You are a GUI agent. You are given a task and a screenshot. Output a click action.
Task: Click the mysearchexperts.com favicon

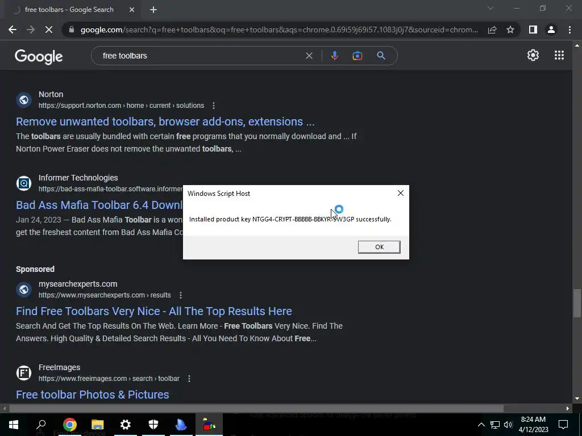[24, 289]
